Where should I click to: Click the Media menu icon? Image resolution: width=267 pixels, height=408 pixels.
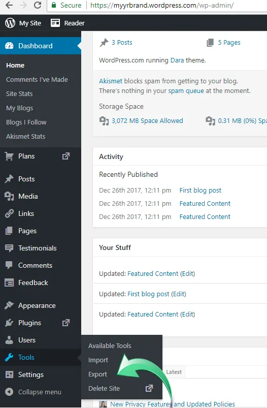9,196
